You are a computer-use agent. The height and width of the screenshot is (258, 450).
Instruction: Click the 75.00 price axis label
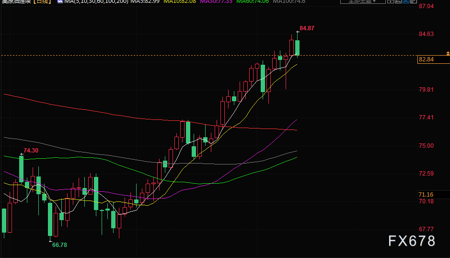(x=426, y=146)
